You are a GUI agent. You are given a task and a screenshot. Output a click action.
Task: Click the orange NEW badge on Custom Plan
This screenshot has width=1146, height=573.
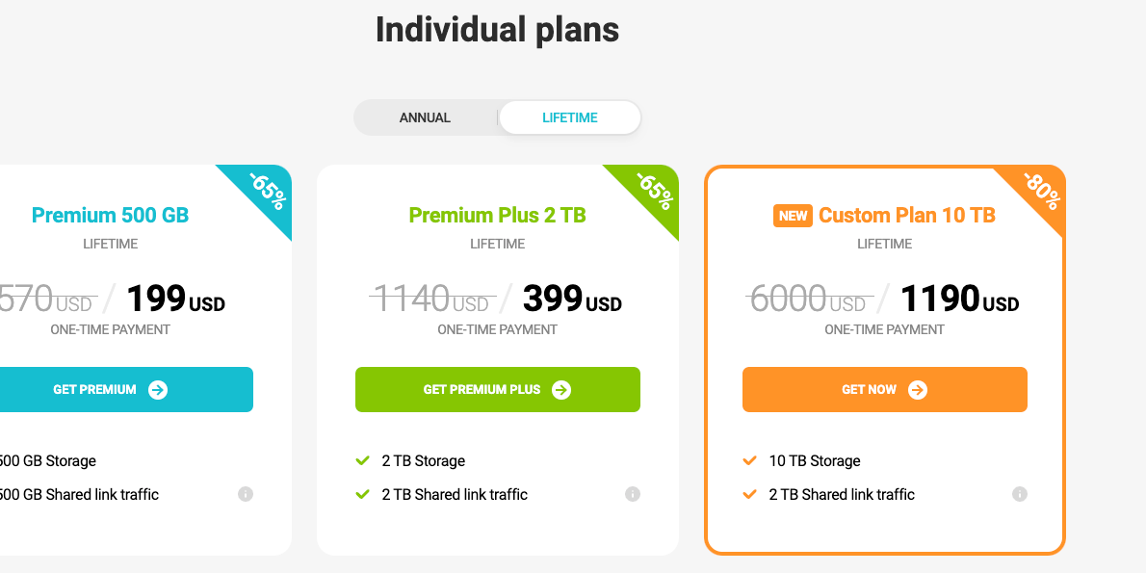pos(793,216)
